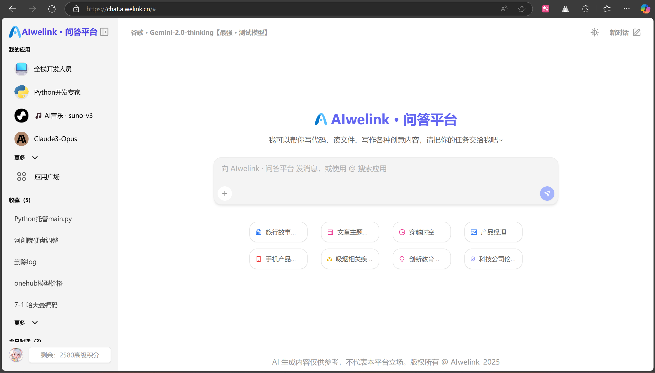
Task: Expand 更多 under 收藏 list
Action: tap(26, 323)
